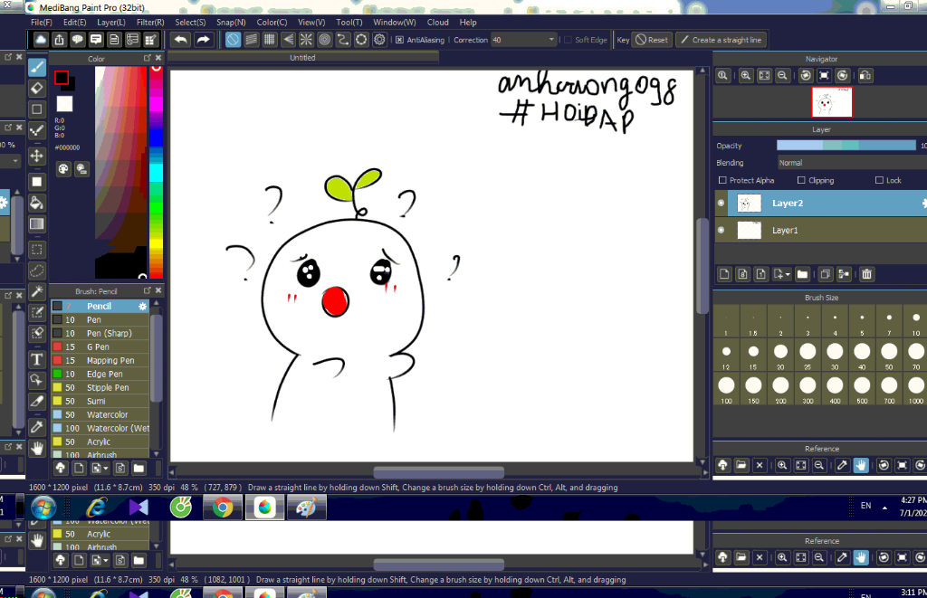Select the G Pen brush
Viewport: 927px width, 598px height.
click(100, 346)
